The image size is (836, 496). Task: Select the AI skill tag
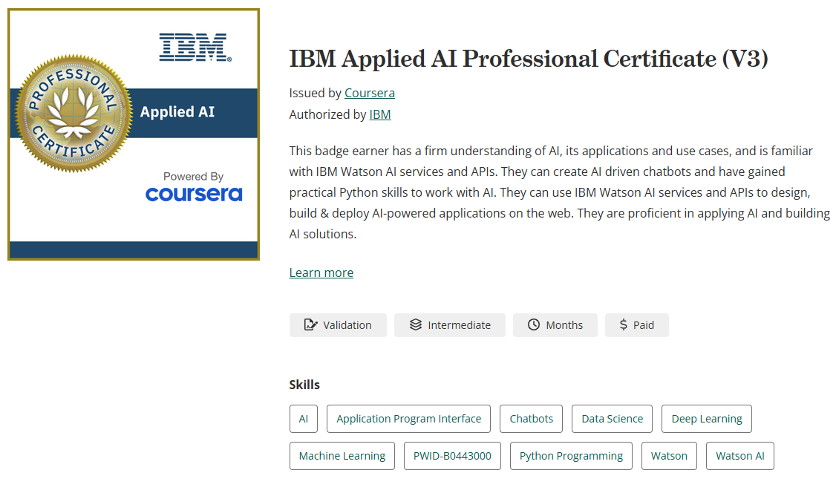(304, 419)
